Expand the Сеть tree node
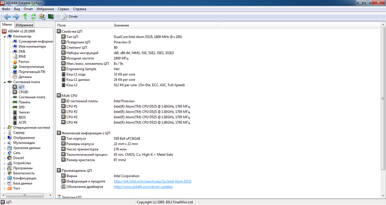The image size is (386, 205). pos(5,153)
